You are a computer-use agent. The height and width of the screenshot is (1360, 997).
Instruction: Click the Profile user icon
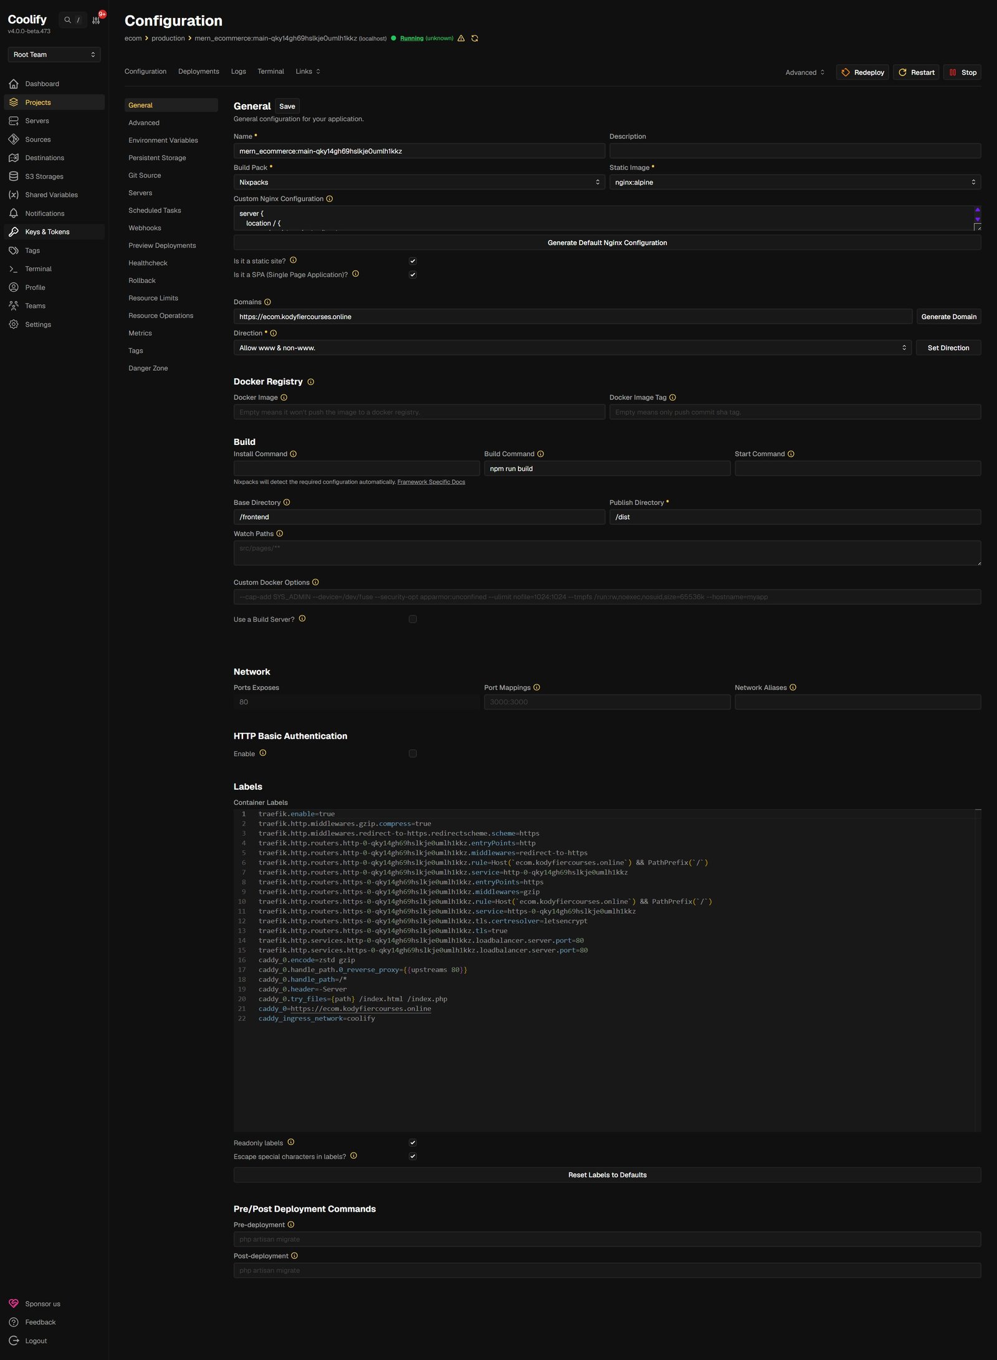click(x=14, y=287)
